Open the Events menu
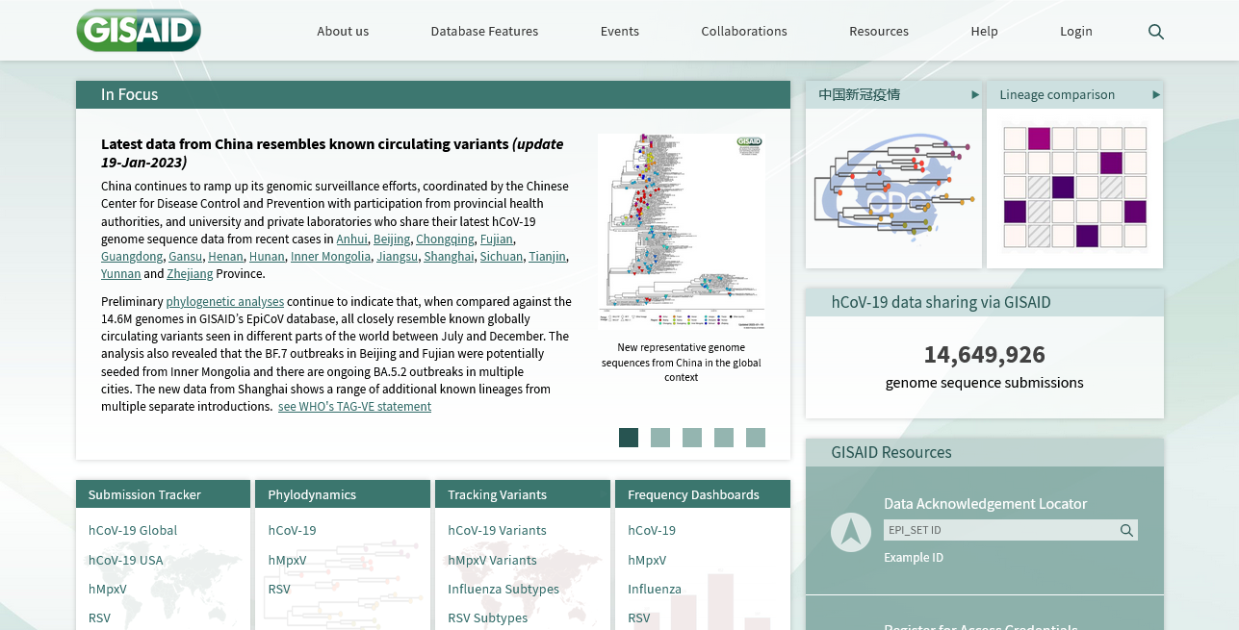Viewport: 1239px width, 630px height. (620, 31)
